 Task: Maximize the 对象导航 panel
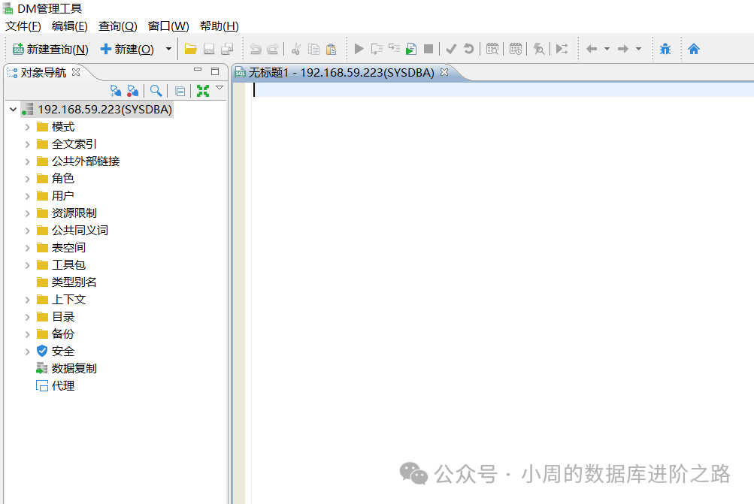(215, 71)
